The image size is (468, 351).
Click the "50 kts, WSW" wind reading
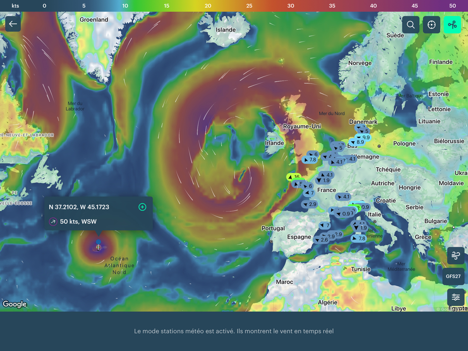(78, 222)
